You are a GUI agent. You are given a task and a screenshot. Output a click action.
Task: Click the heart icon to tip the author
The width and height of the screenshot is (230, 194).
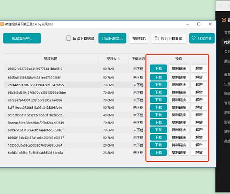tap(194, 38)
